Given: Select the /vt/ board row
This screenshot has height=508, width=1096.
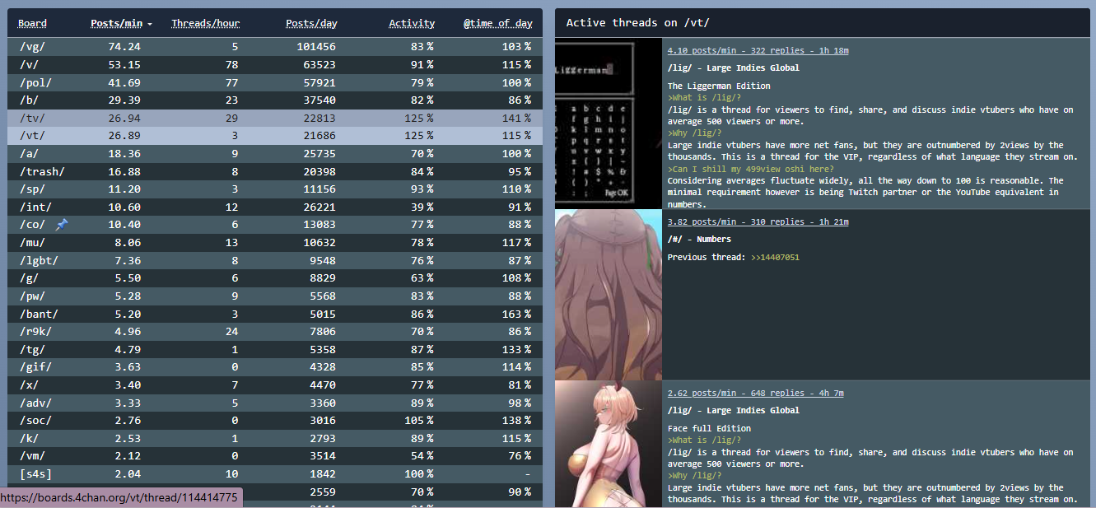Looking at the screenshot, I should (x=275, y=136).
